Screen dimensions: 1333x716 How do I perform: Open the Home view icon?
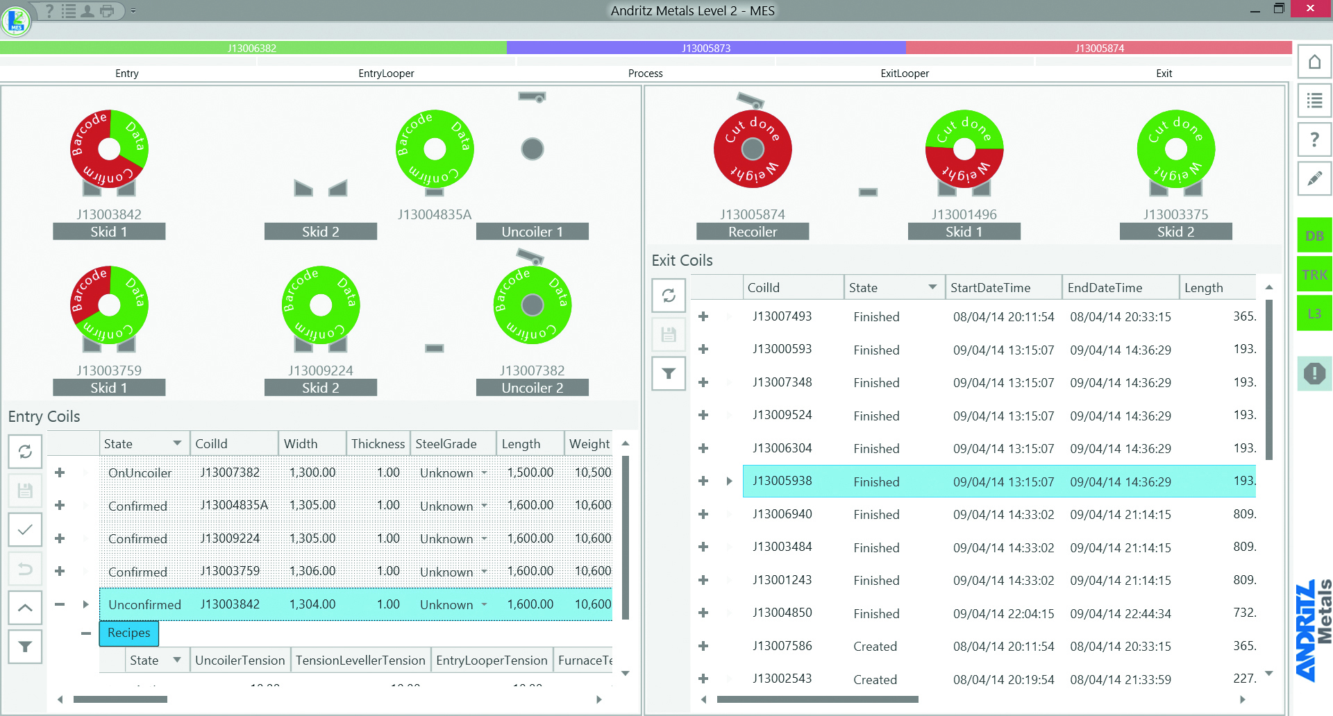1314,62
